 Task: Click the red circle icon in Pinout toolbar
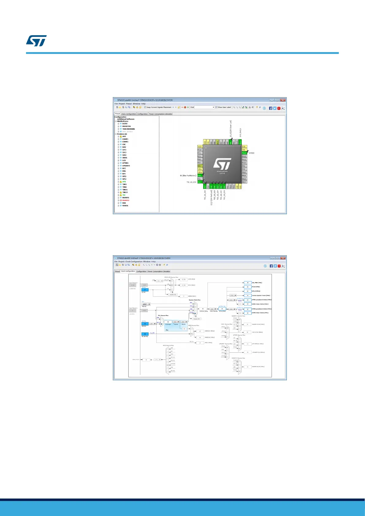185,108
